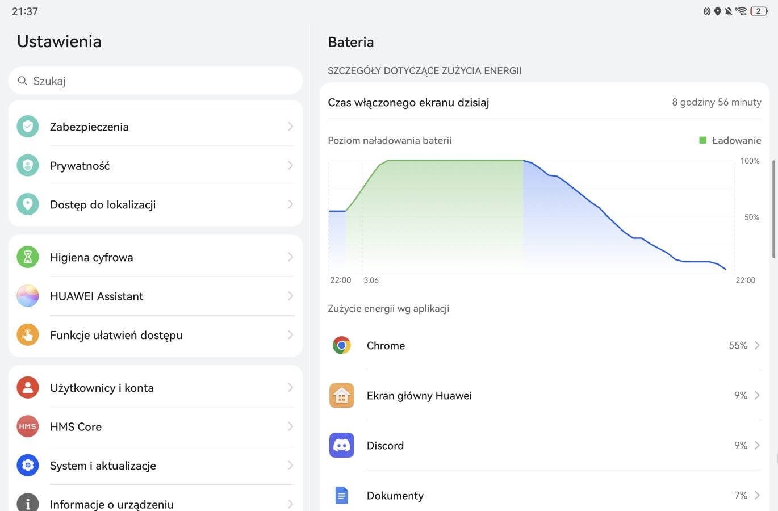Open System i aktualizacje entry
The width and height of the screenshot is (778, 511).
156,466
